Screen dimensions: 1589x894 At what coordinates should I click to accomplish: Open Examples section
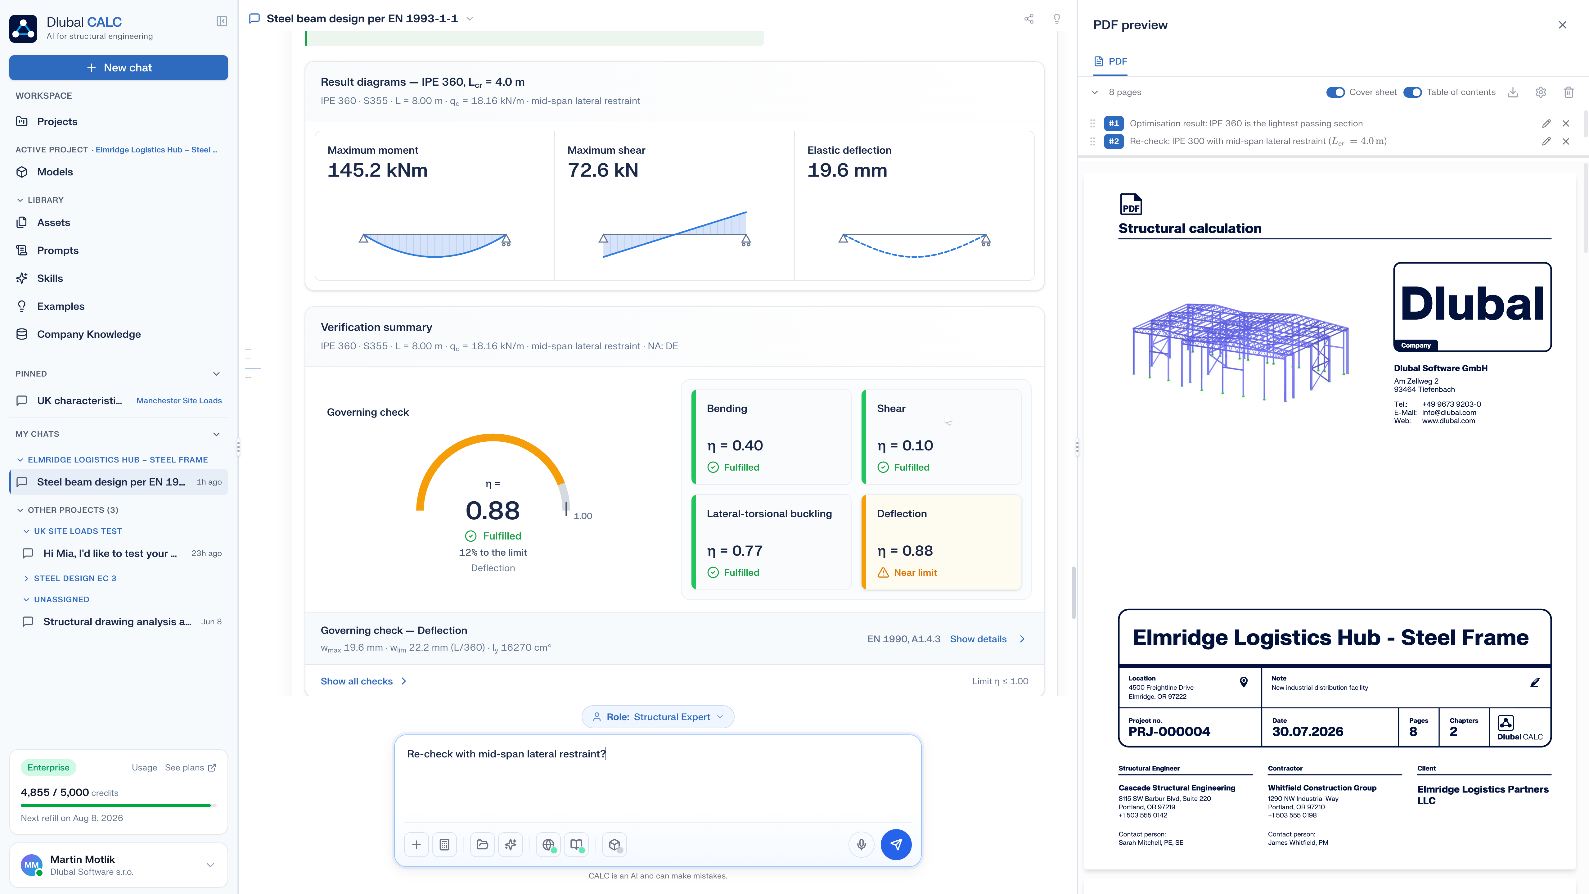click(x=119, y=307)
